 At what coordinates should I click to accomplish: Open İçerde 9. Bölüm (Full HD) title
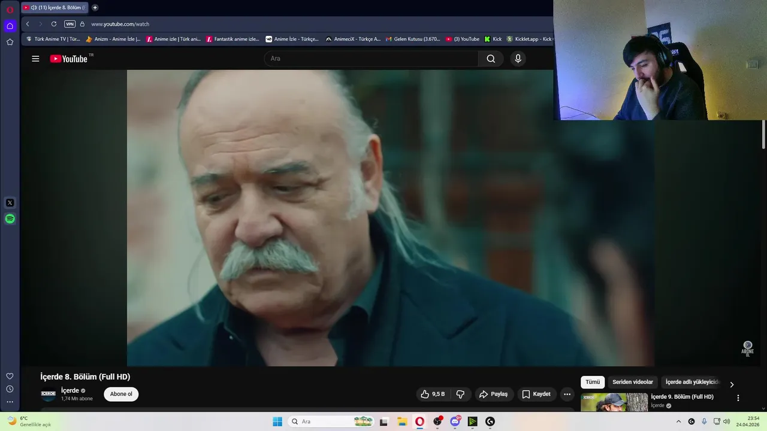pos(682,397)
